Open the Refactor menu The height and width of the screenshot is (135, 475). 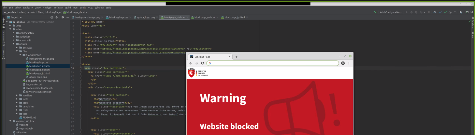(x=58, y=7)
